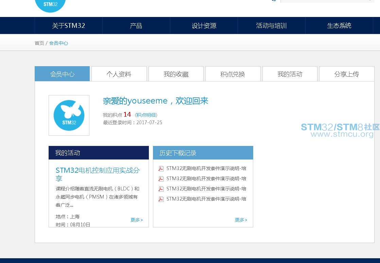Switch to the 我的收藏 tab

176,74
